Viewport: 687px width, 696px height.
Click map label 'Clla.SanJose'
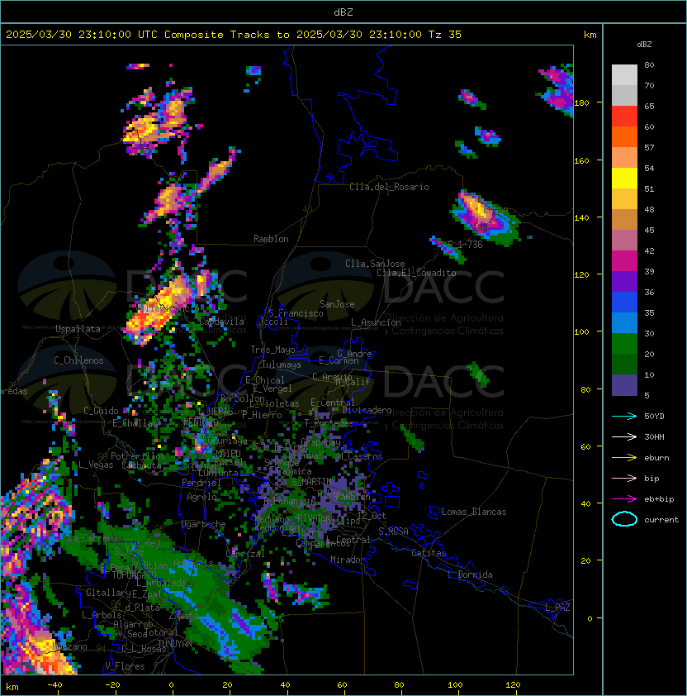(x=375, y=264)
